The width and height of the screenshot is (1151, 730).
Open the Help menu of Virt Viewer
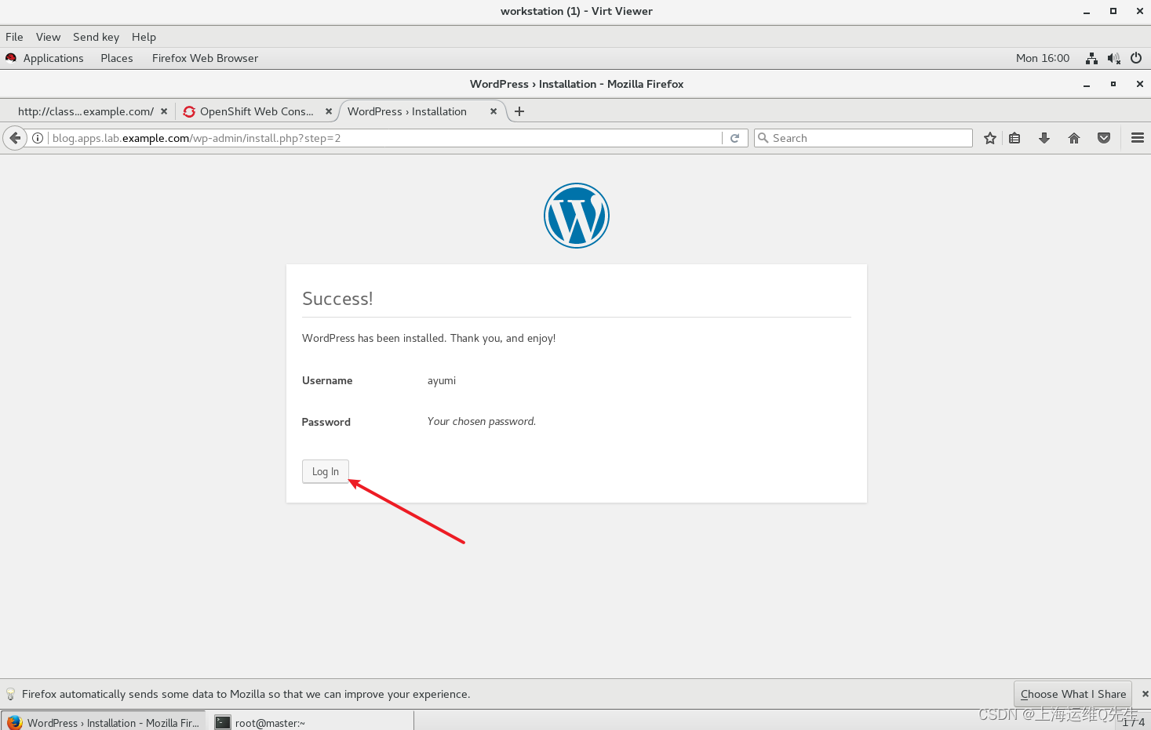pyautogui.click(x=144, y=37)
